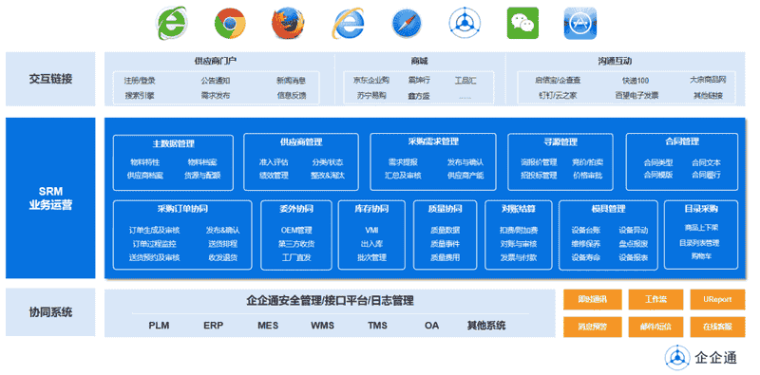Click the blue Internet Explorer icon
The width and height of the screenshot is (760, 375).
click(x=348, y=23)
